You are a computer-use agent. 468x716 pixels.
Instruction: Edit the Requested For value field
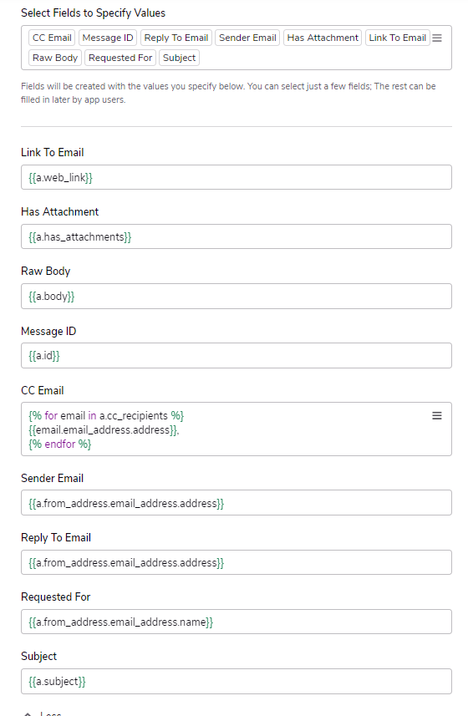[x=237, y=622]
